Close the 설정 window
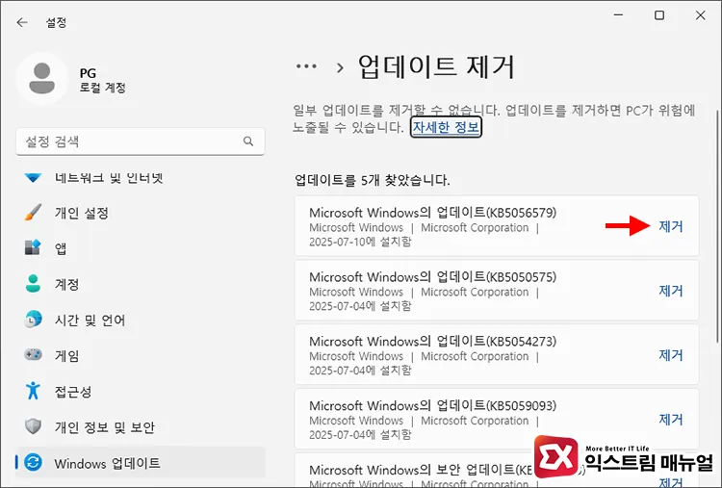The width and height of the screenshot is (722, 488). click(x=701, y=15)
